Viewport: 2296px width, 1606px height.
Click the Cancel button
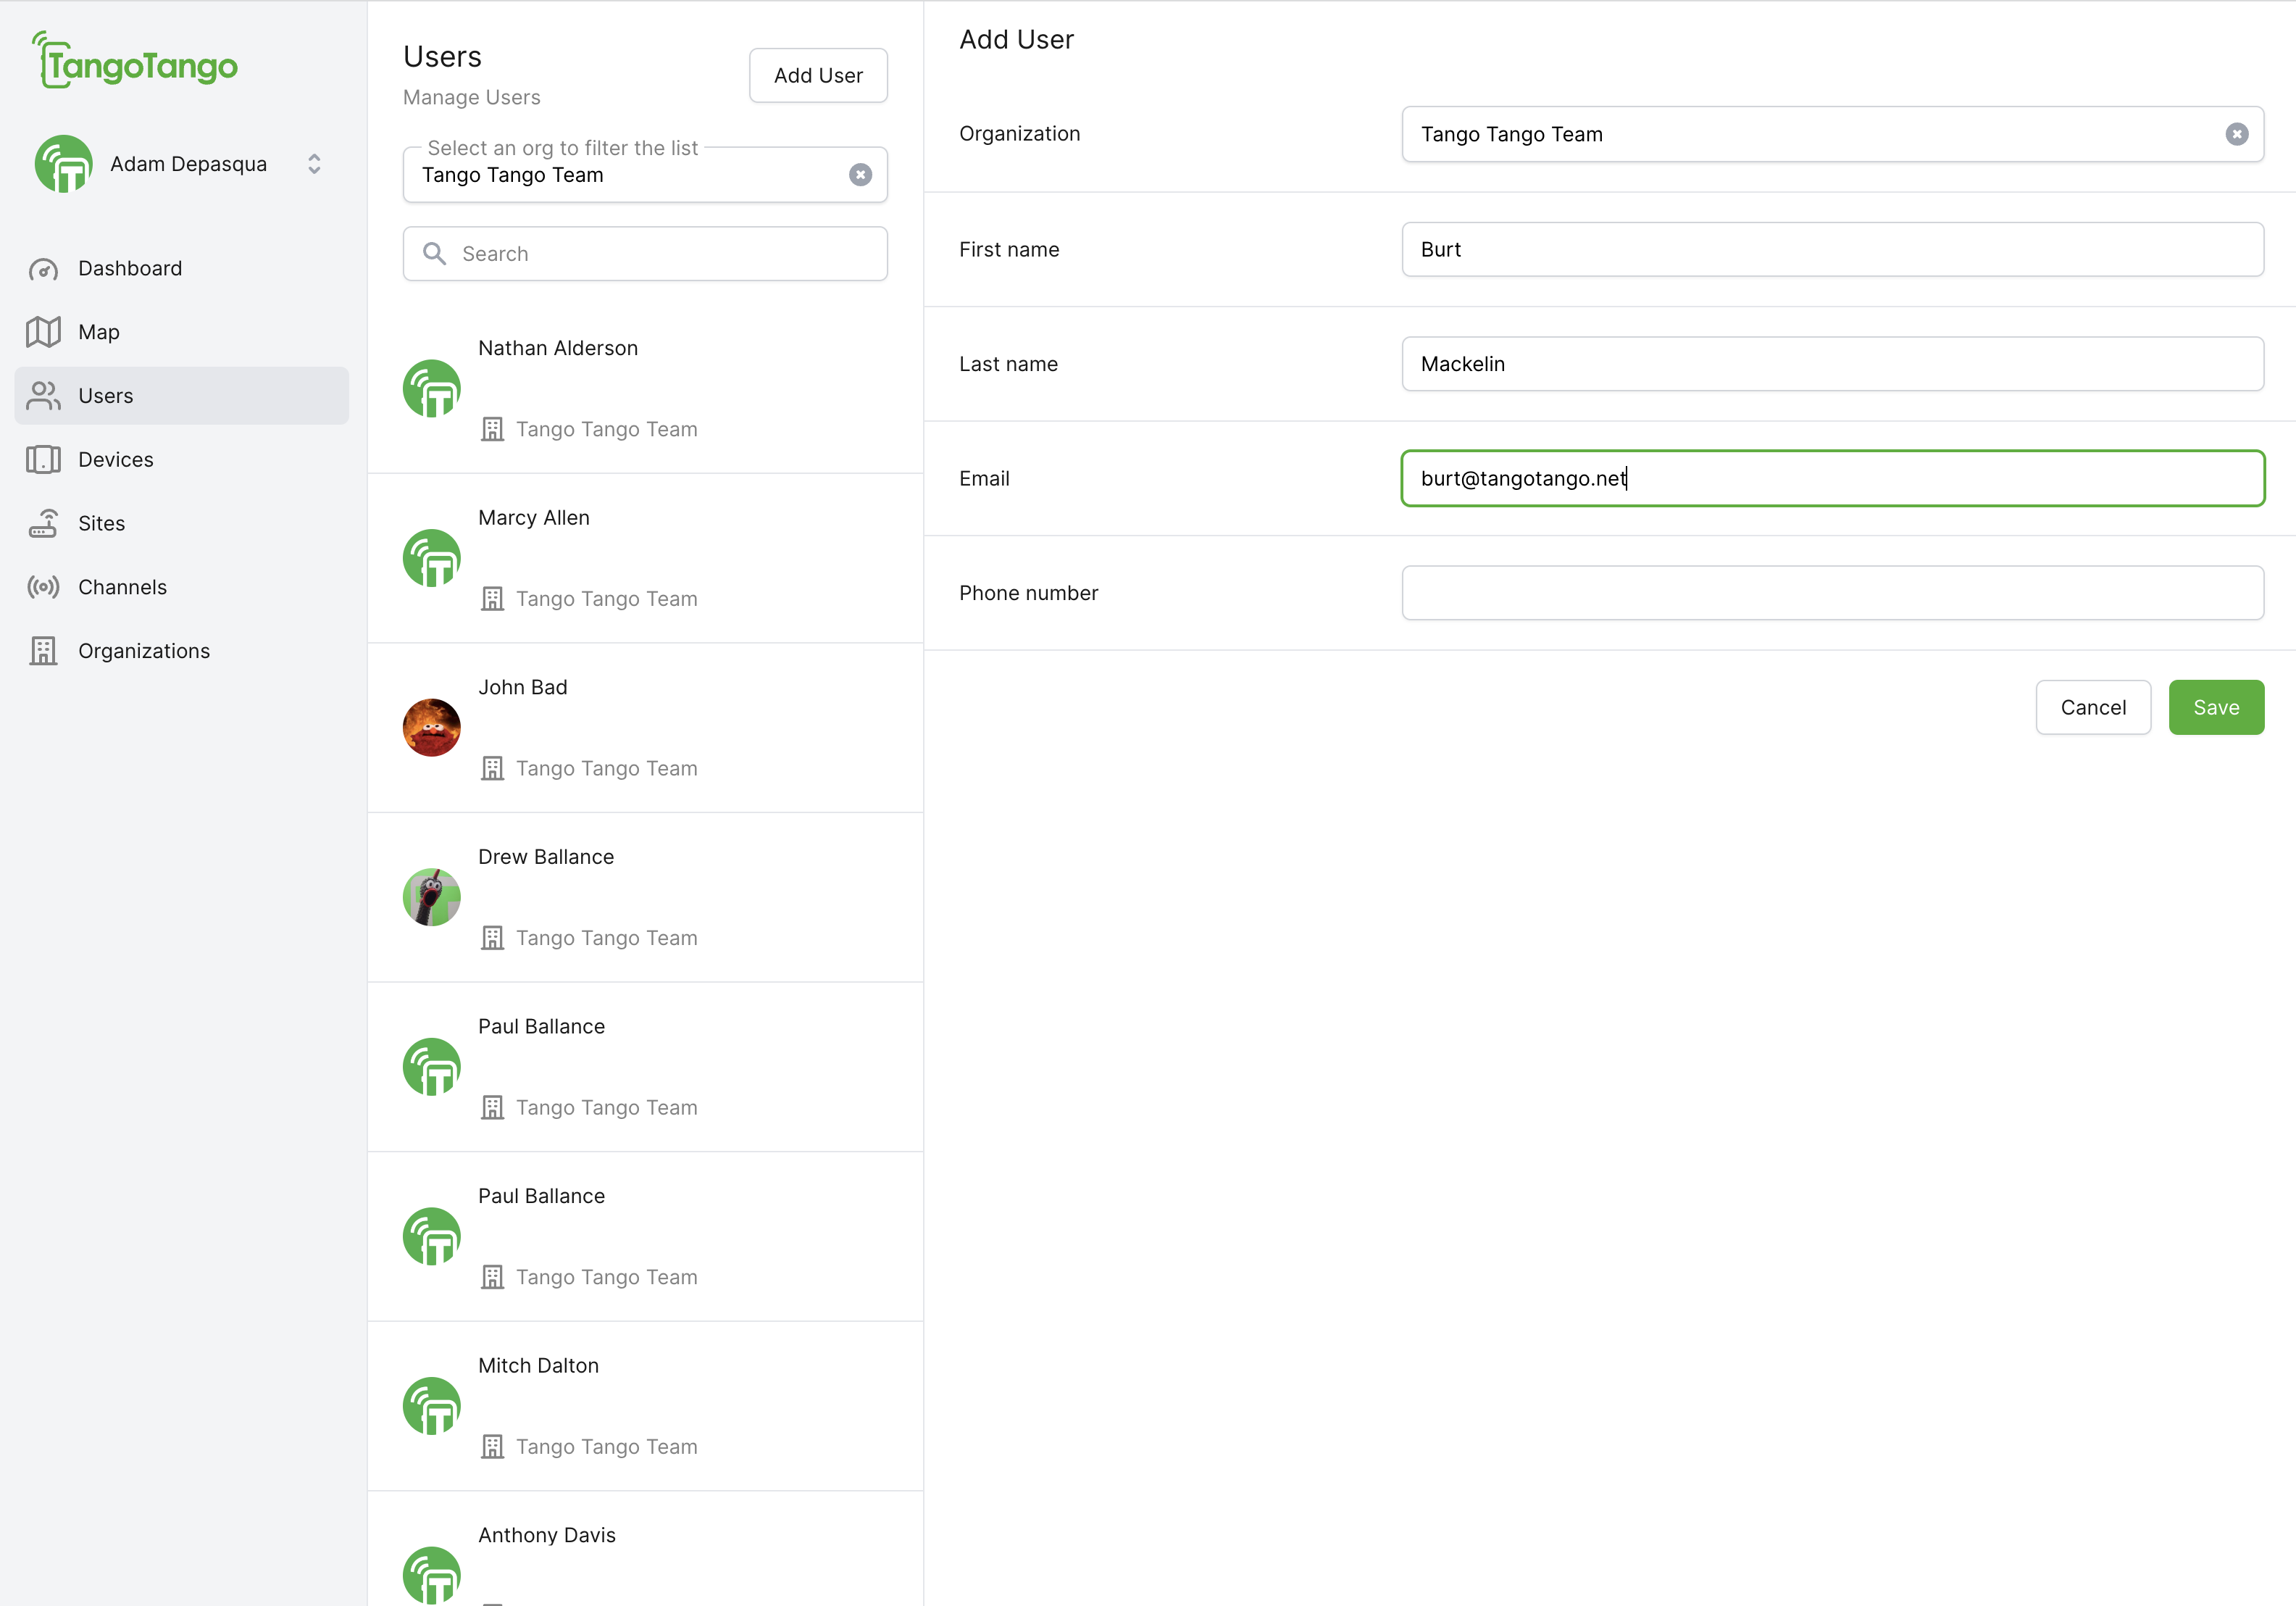[x=2092, y=707]
